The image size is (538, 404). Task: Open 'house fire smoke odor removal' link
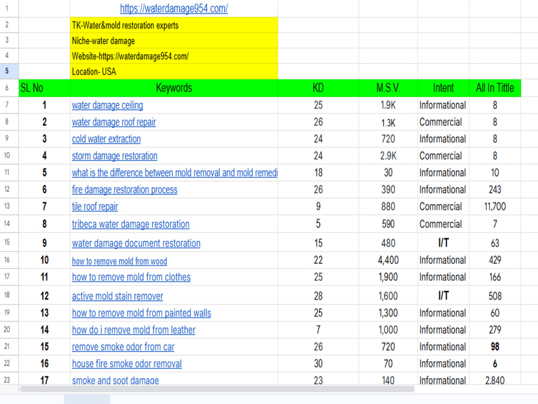click(126, 364)
